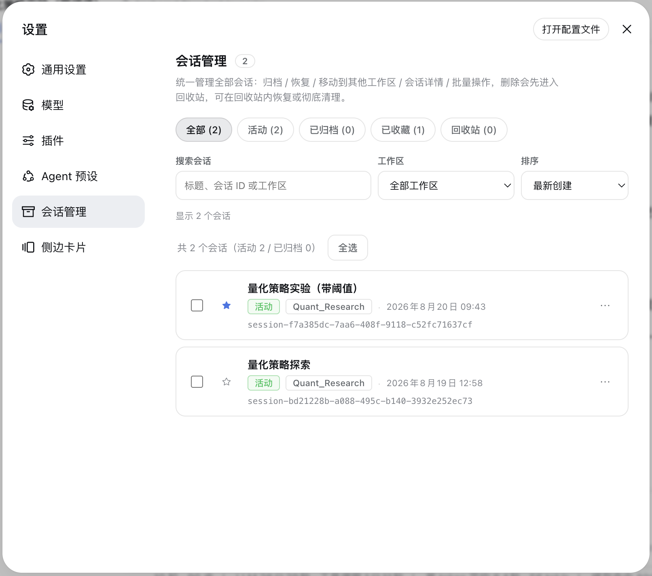The height and width of the screenshot is (576, 652).
Task: Switch to the 活动 (2) filter tab
Action: coord(265,130)
